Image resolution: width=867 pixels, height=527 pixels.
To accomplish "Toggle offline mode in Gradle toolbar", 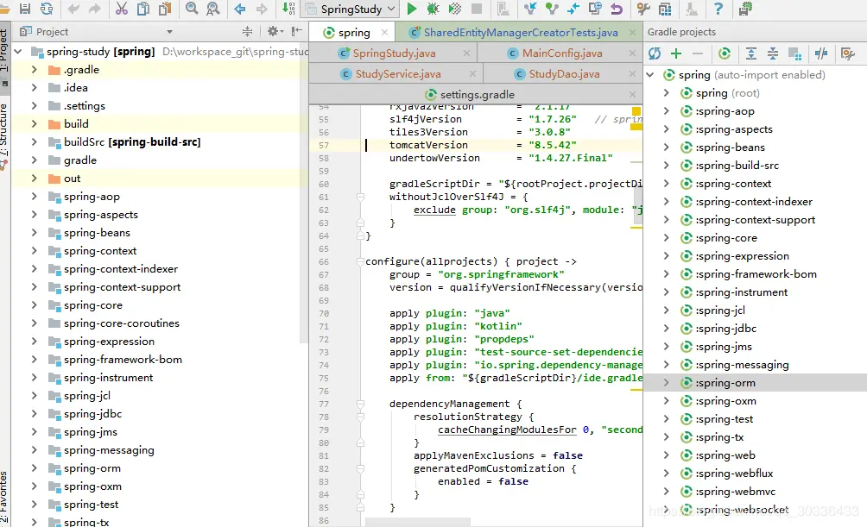I will coord(822,53).
